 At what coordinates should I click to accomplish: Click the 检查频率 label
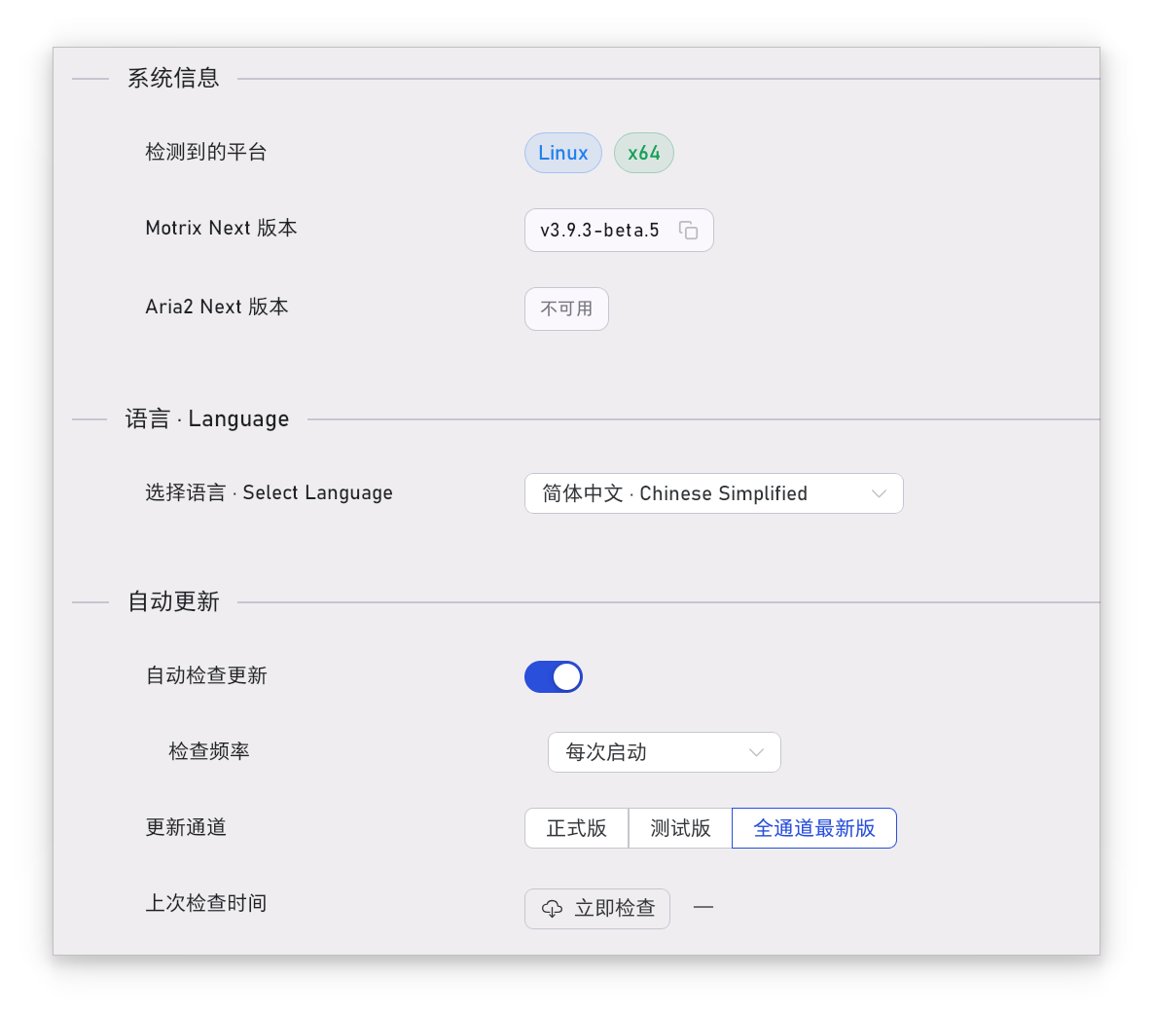[x=209, y=750]
